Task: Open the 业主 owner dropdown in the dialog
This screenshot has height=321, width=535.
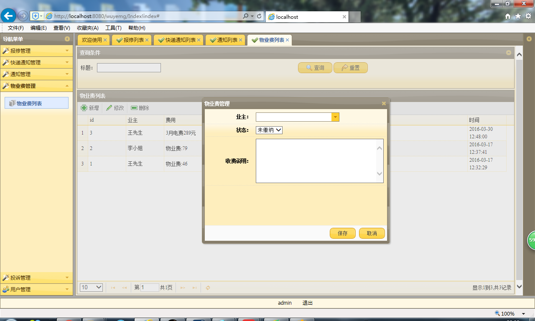Action: (x=335, y=117)
